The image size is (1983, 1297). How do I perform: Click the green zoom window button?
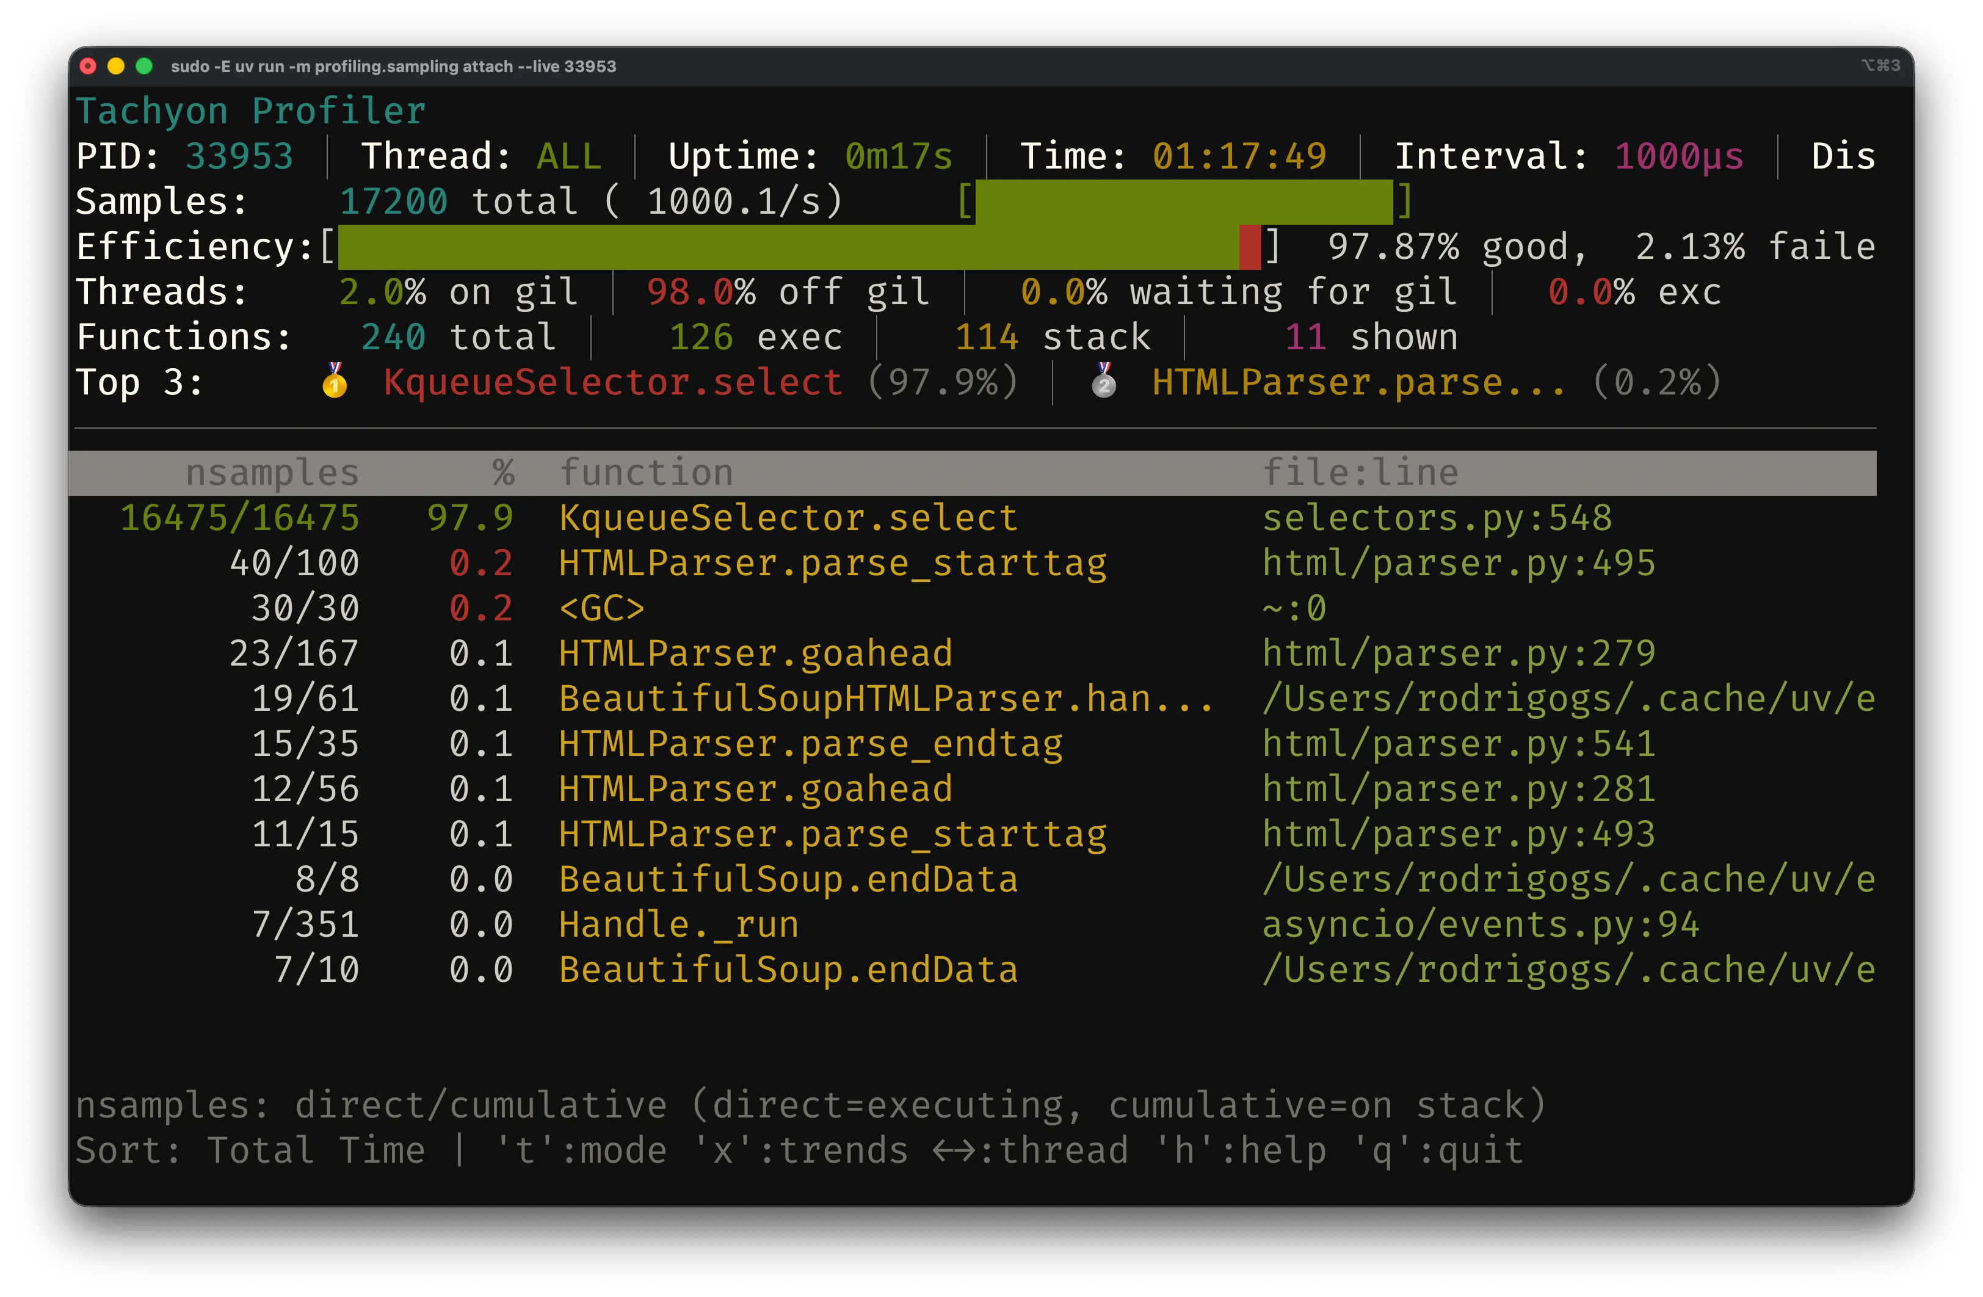click(x=144, y=66)
